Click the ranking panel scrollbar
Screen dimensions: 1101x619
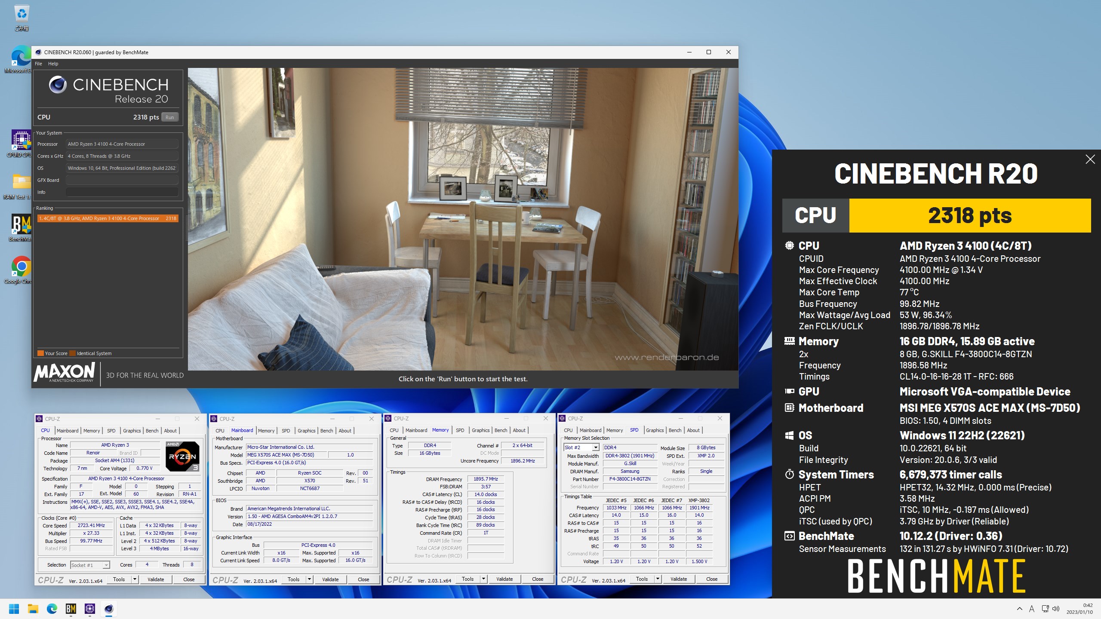pos(187,228)
